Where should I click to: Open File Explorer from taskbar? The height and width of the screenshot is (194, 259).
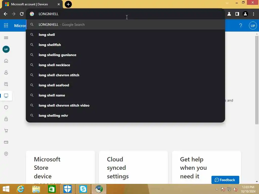point(36,189)
